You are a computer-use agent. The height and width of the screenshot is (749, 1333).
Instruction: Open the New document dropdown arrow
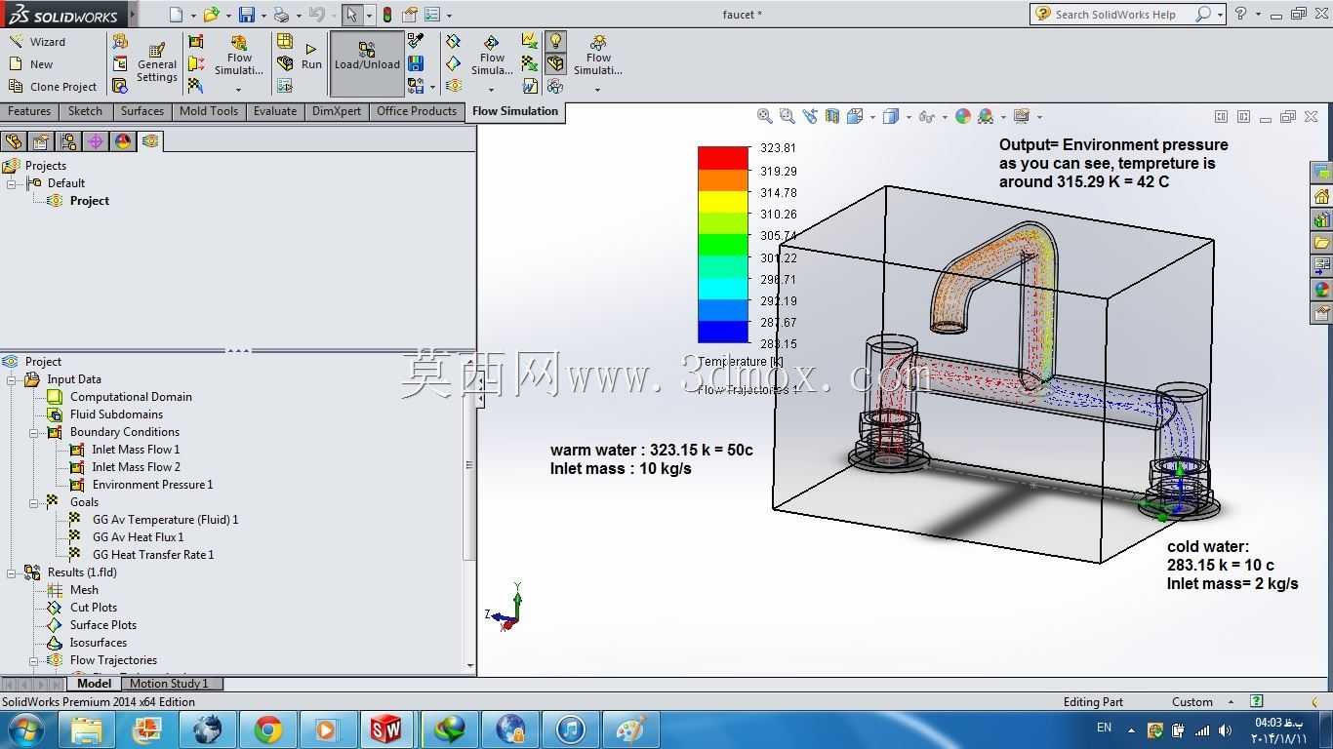(193, 16)
